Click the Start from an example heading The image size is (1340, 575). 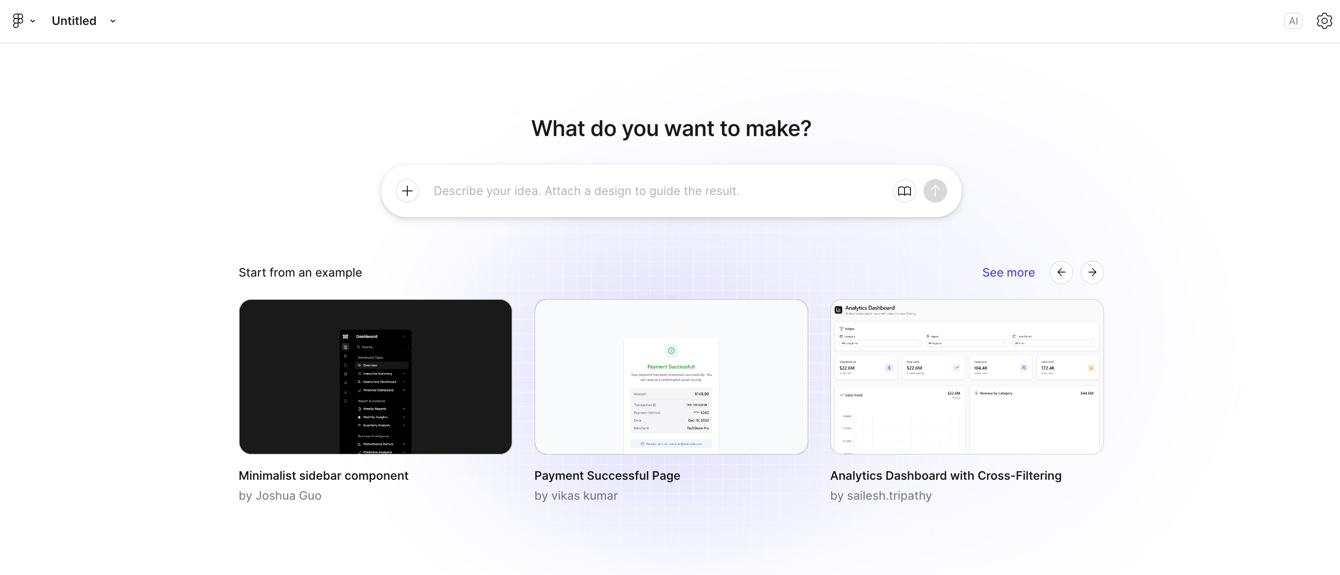point(300,272)
